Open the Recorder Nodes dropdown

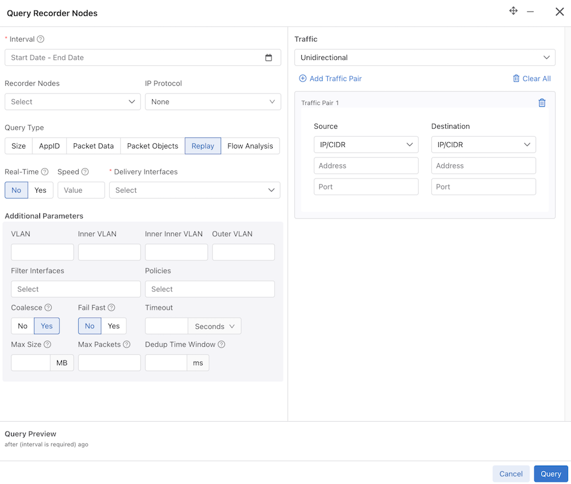tap(72, 102)
